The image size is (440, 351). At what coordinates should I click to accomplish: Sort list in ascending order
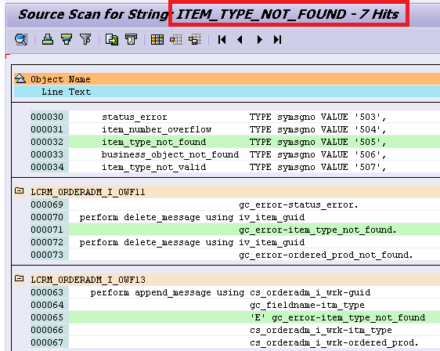(x=48, y=40)
